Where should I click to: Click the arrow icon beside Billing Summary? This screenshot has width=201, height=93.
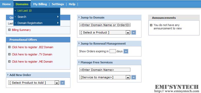pos(9,30)
